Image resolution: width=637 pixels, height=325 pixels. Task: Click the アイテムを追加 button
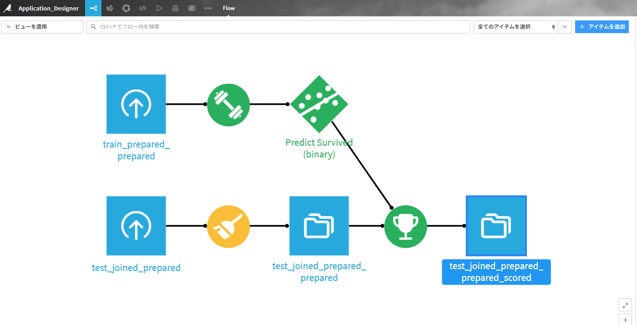pos(602,27)
